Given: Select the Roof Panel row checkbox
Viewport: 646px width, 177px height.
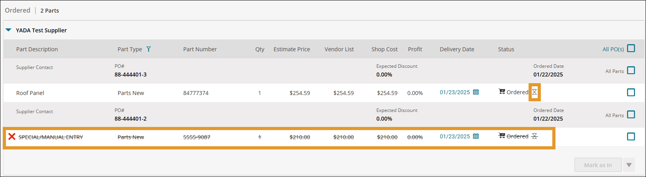Looking at the screenshot, I should (x=631, y=93).
